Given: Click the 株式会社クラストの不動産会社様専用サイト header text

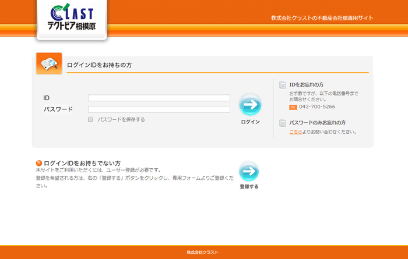Looking at the screenshot, I should point(322,18).
